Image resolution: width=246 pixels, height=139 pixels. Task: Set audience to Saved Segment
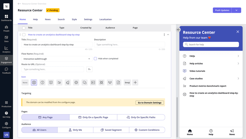111,130
